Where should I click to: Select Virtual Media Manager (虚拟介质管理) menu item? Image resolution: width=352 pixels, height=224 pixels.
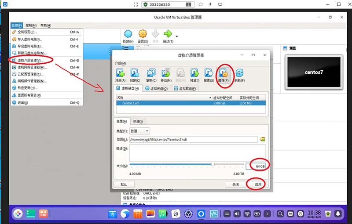[47, 60]
